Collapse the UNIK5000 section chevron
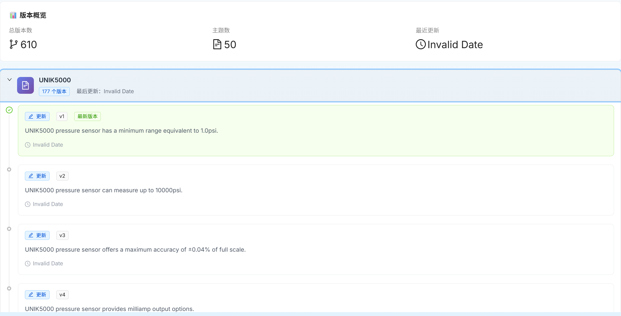This screenshot has width=621, height=316. [x=10, y=80]
